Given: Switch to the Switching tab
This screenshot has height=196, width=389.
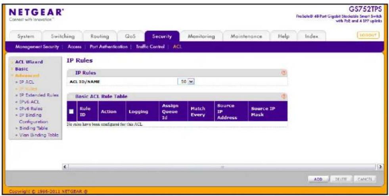Looking at the screenshot, I should [x=63, y=36].
